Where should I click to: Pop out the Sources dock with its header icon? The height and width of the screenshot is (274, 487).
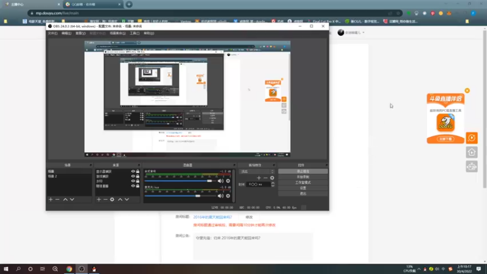[x=139, y=165]
